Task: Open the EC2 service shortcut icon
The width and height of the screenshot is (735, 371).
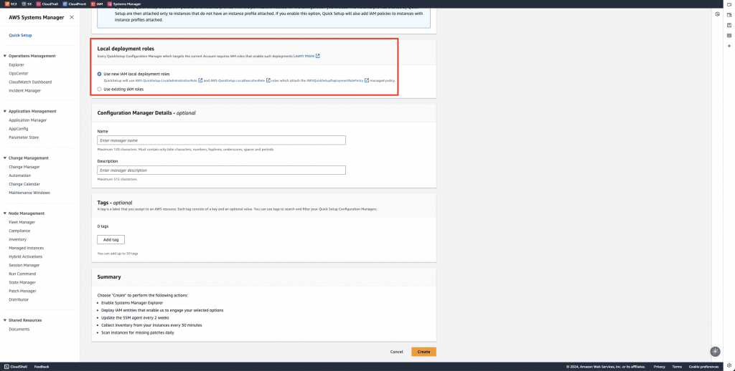Action: pos(6,4)
